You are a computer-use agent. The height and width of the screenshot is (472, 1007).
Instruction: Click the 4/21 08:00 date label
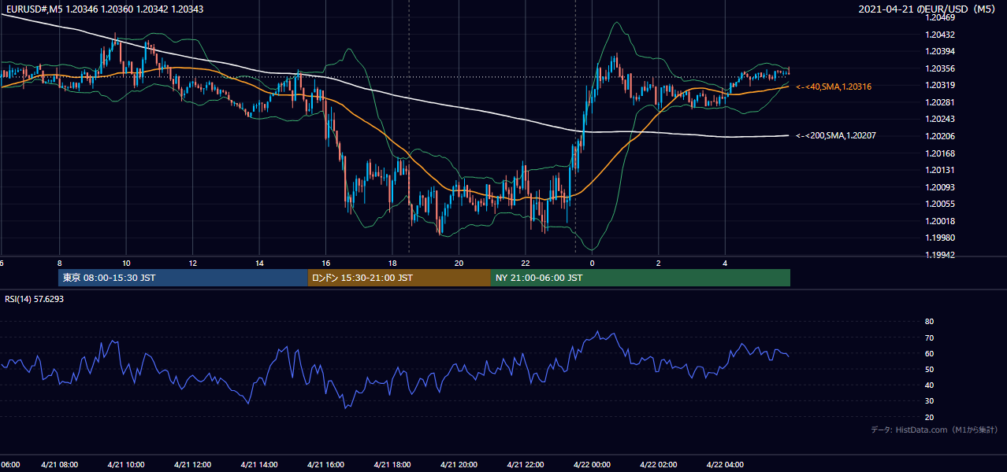pos(59,465)
